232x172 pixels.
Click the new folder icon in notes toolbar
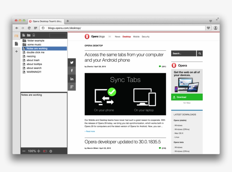29,35
